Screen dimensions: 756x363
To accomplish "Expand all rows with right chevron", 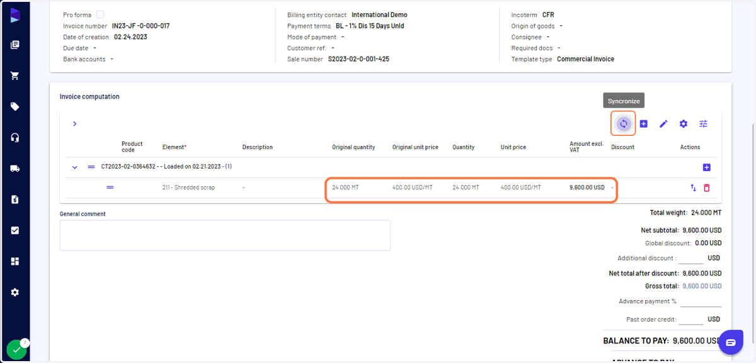I will pos(74,124).
